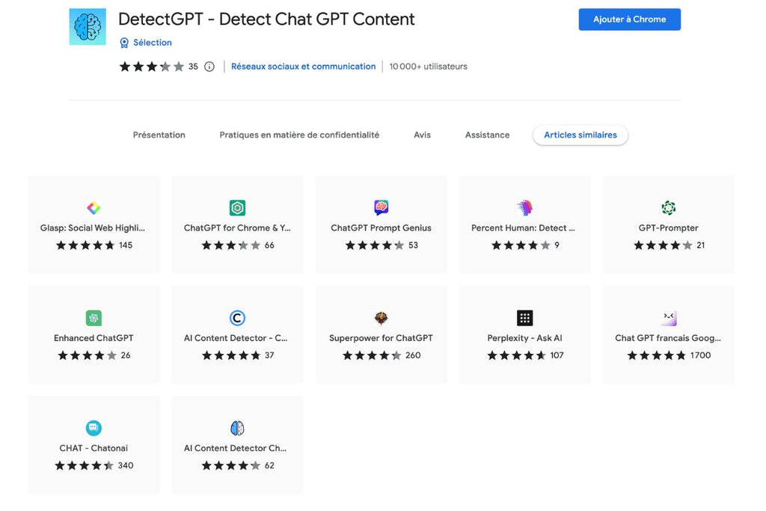This screenshot has height=511, width=766.
Task: Switch to the Avis tab
Action: click(422, 135)
